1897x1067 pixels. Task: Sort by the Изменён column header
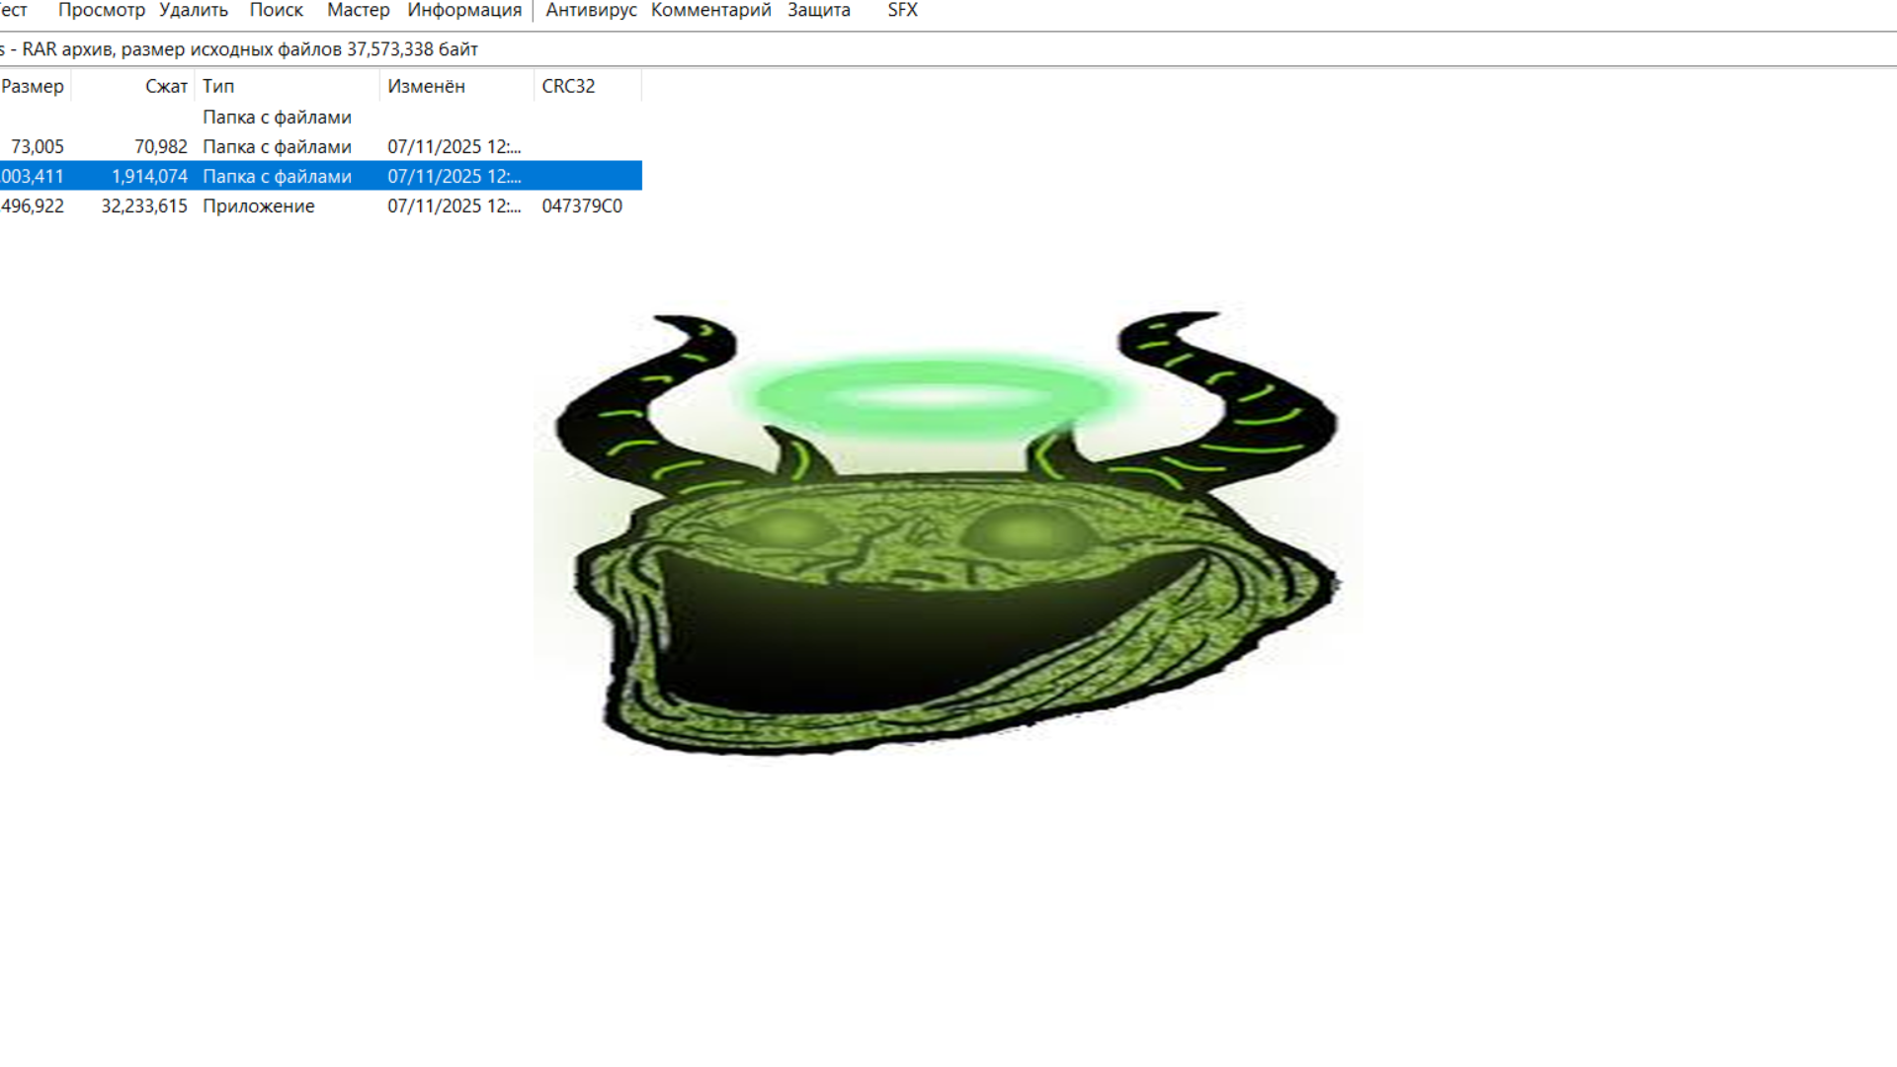426,86
